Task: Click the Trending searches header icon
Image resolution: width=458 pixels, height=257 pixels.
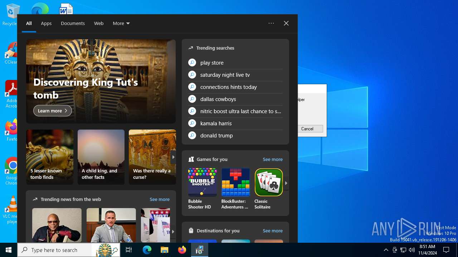Action: [x=191, y=48]
